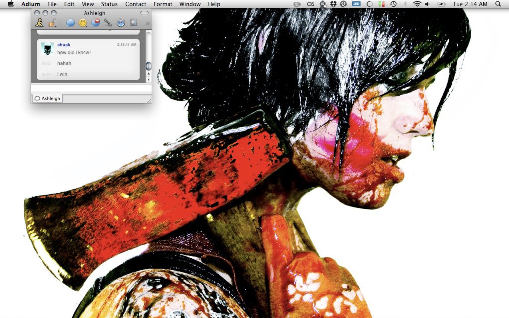Viewport: 509px width, 318px height.
Task: Click the Adium duck menu bar icon
Action: tap(323, 4)
